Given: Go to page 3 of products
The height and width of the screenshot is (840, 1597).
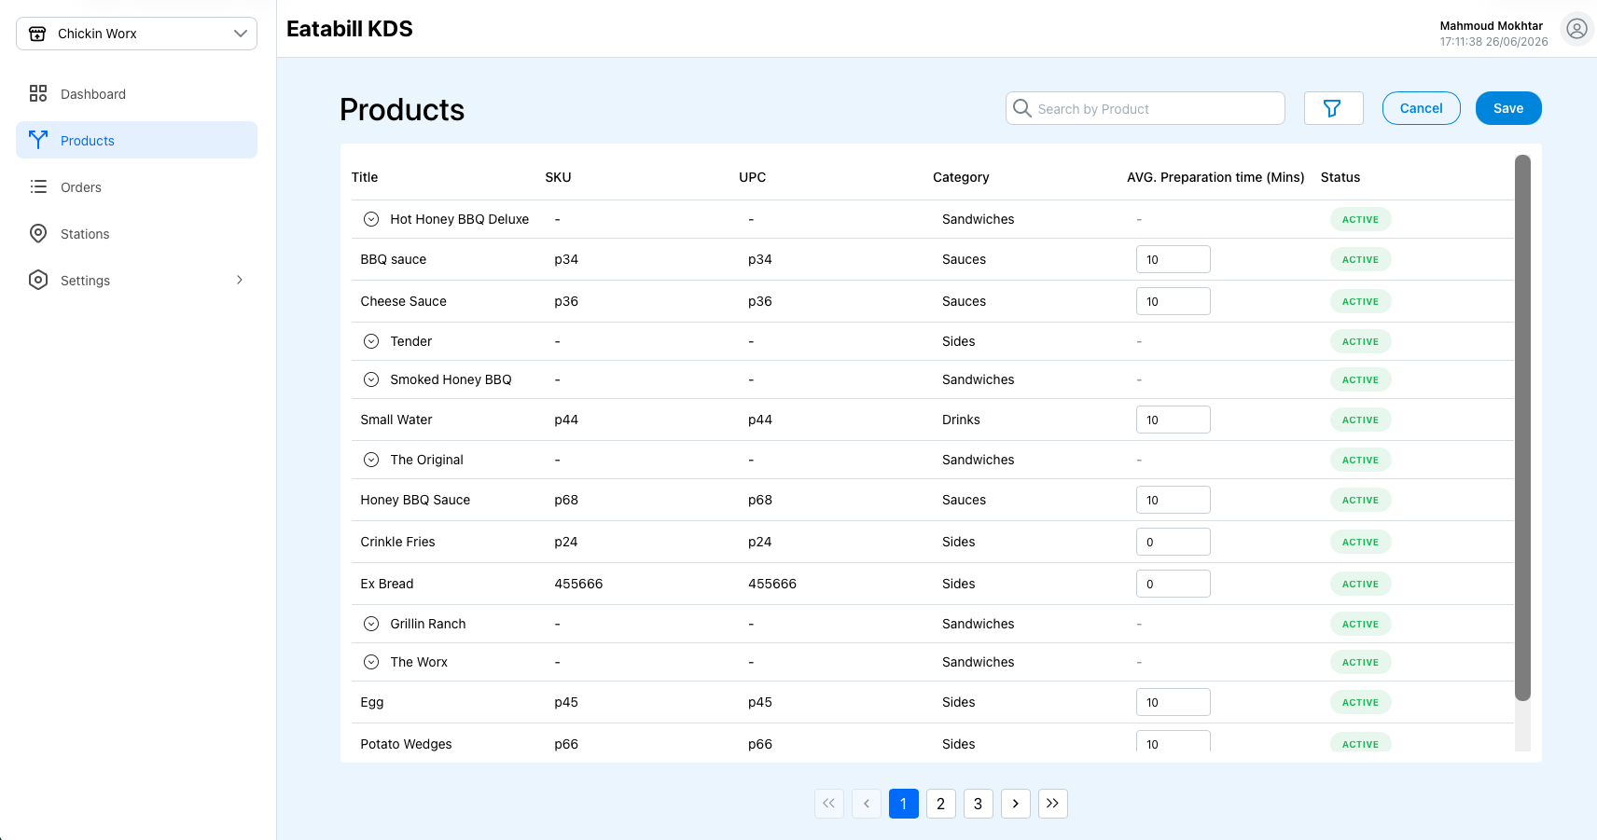Looking at the screenshot, I should coord(979,804).
